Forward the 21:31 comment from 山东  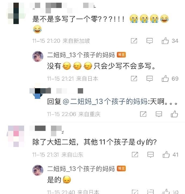135,154
